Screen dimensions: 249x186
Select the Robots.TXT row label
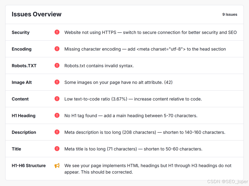[x=24, y=66]
